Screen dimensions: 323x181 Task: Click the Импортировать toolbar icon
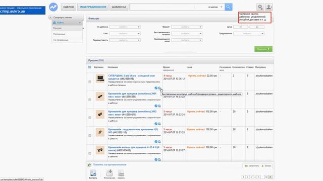(x=110, y=174)
